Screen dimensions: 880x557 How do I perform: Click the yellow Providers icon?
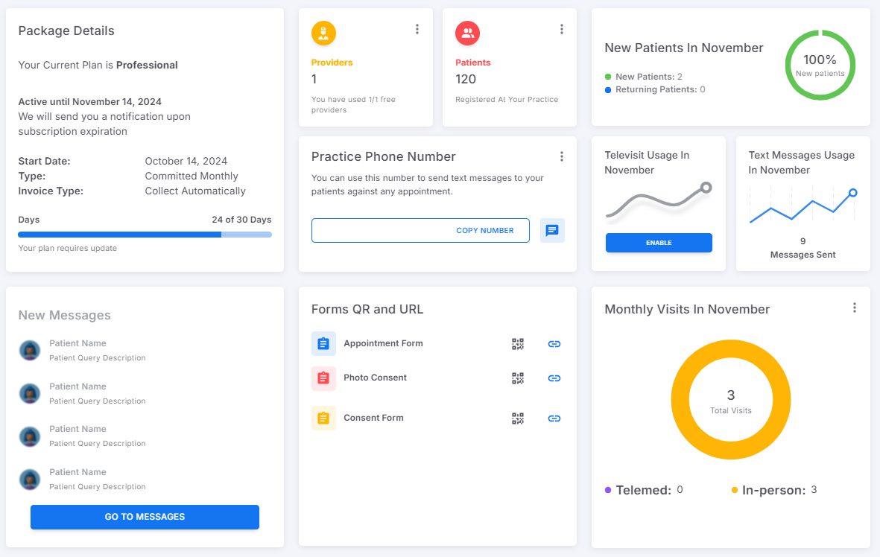(x=323, y=33)
